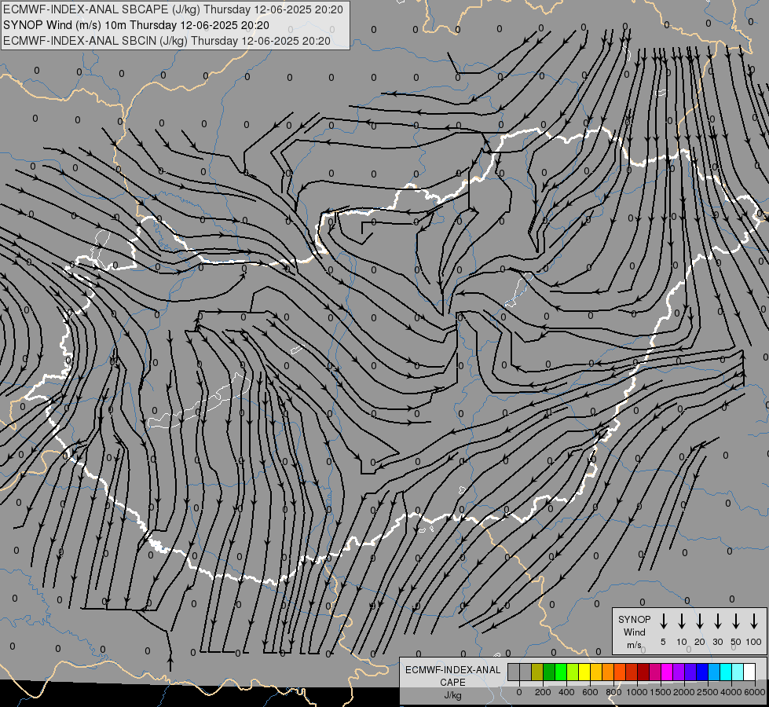Screen dimensions: 769x707
Task: Click the 800 value on CAPE scale
Action: tap(613, 692)
